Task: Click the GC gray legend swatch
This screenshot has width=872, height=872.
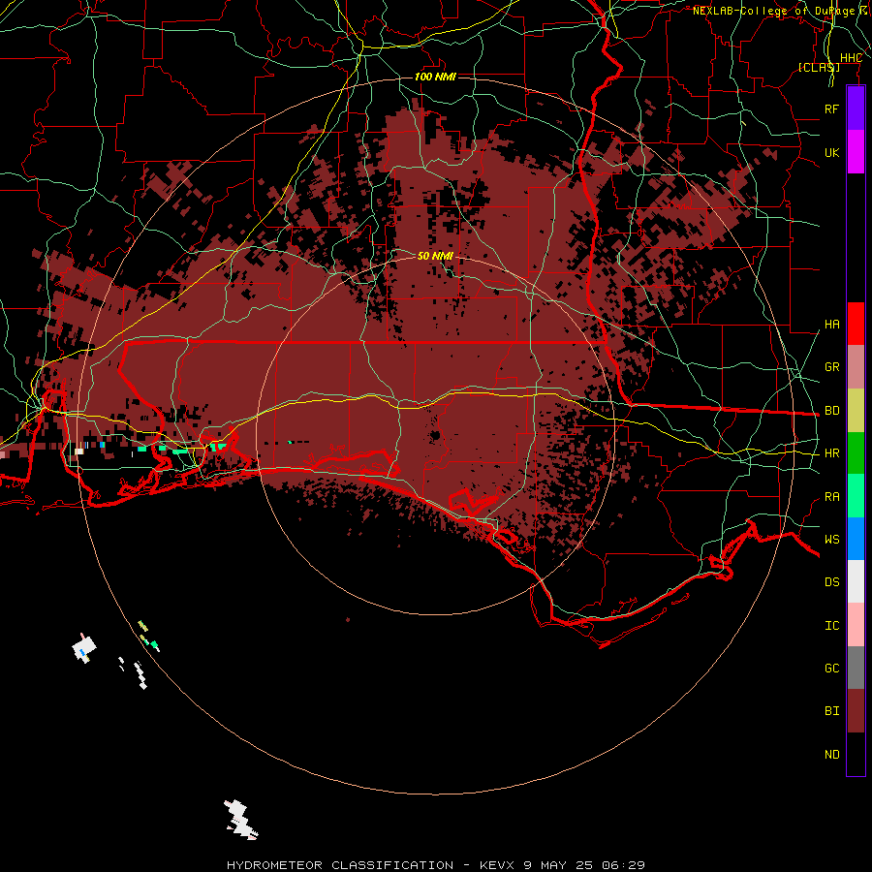Action: [x=856, y=668]
